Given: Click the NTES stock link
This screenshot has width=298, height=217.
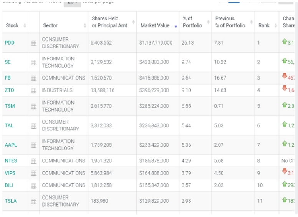Looking at the screenshot, I should tap(11, 160).
